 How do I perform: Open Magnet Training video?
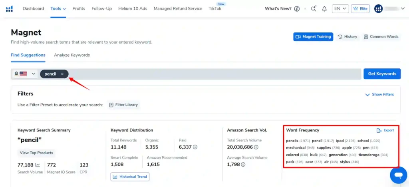click(313, 37)
